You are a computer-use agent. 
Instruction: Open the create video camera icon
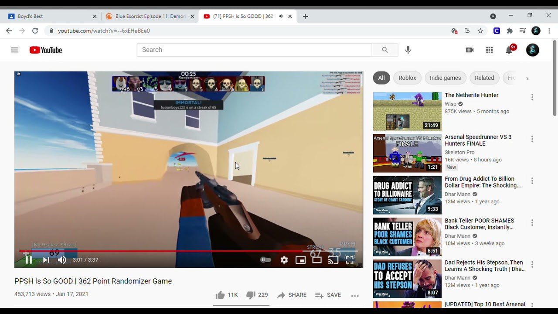pos(470,50)
